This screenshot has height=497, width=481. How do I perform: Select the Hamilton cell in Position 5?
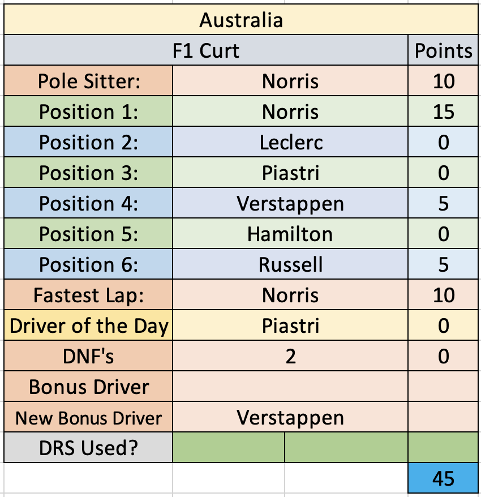coord(290,234)
